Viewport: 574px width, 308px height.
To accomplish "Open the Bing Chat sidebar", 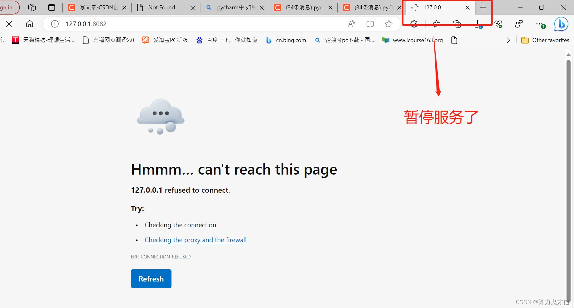I will coord(561,24).
